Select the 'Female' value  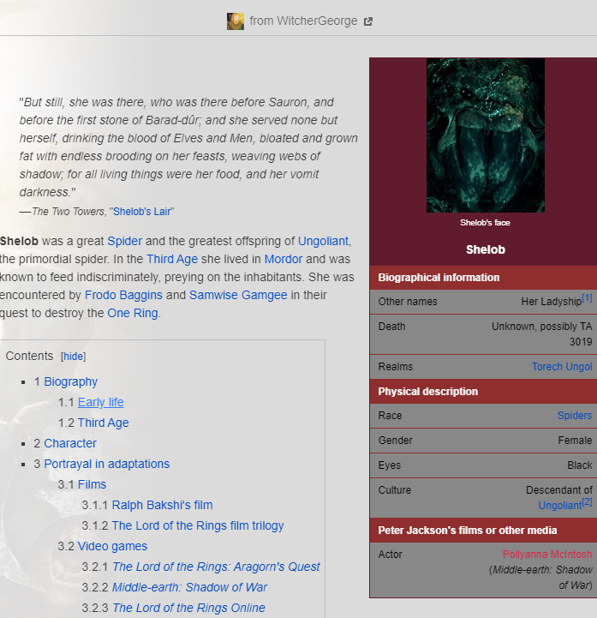point(575,441)
